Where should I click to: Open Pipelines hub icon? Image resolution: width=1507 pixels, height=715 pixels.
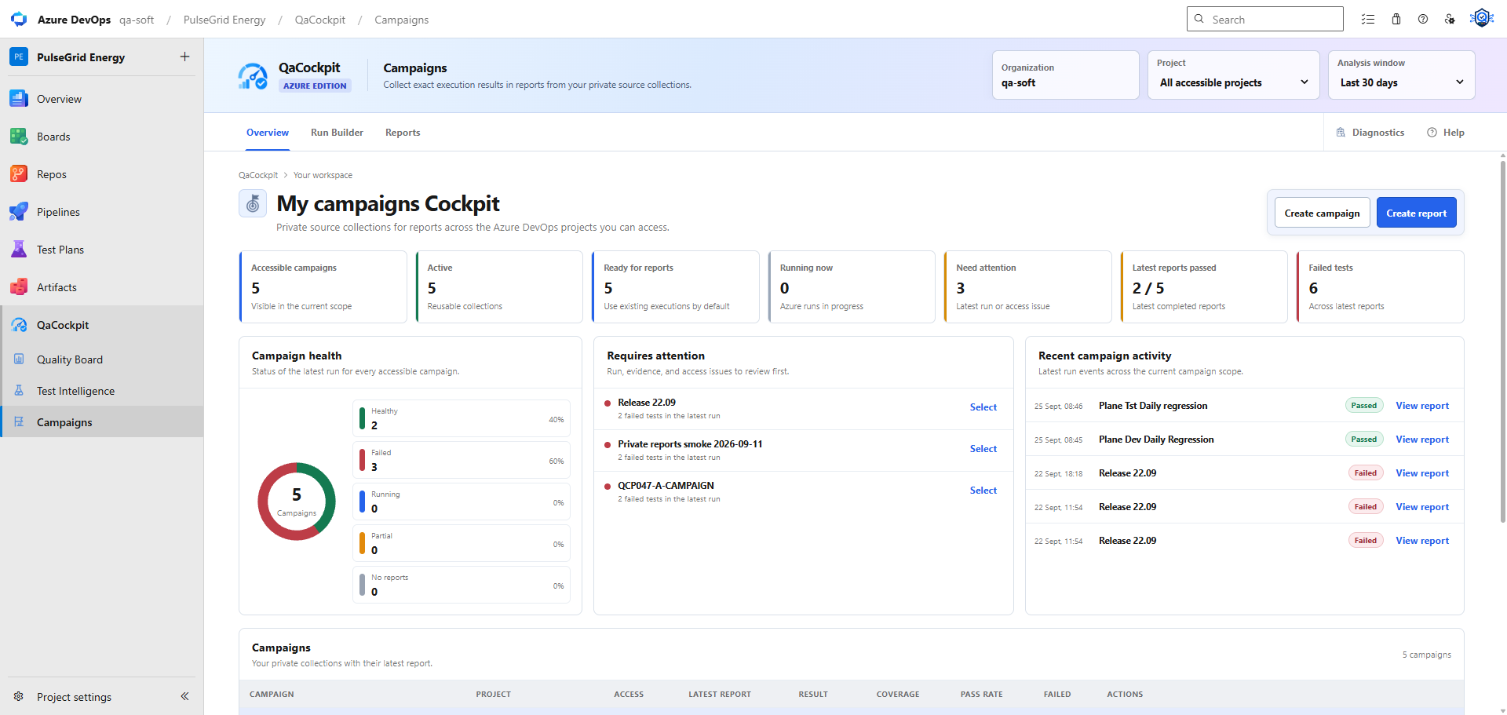(x=19, y=212)
